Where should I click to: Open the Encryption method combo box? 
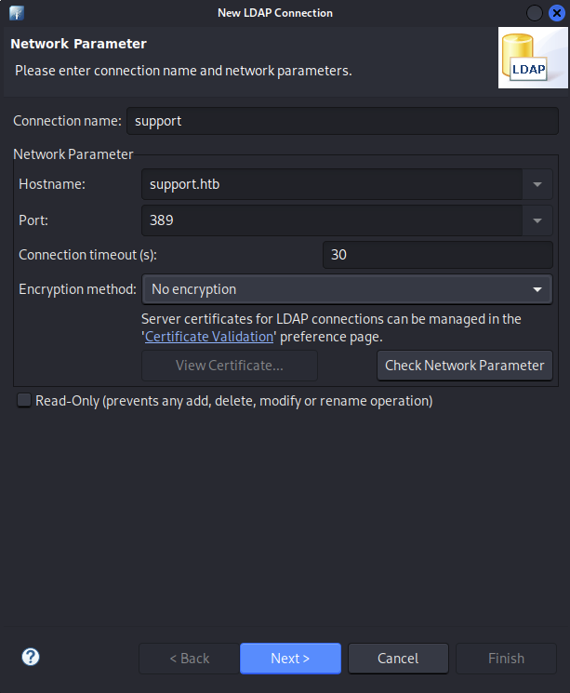[347, 289]
